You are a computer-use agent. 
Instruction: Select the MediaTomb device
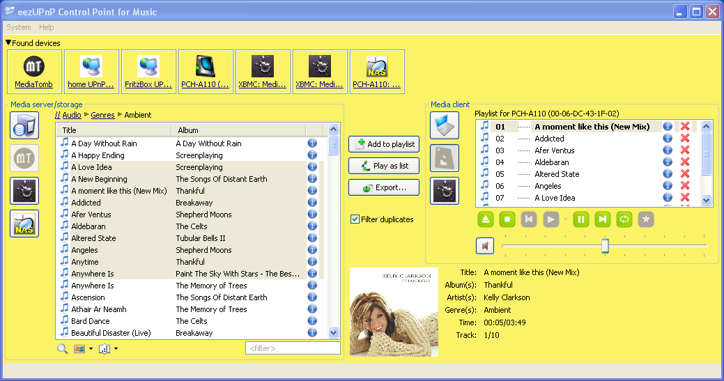(34, 72)
